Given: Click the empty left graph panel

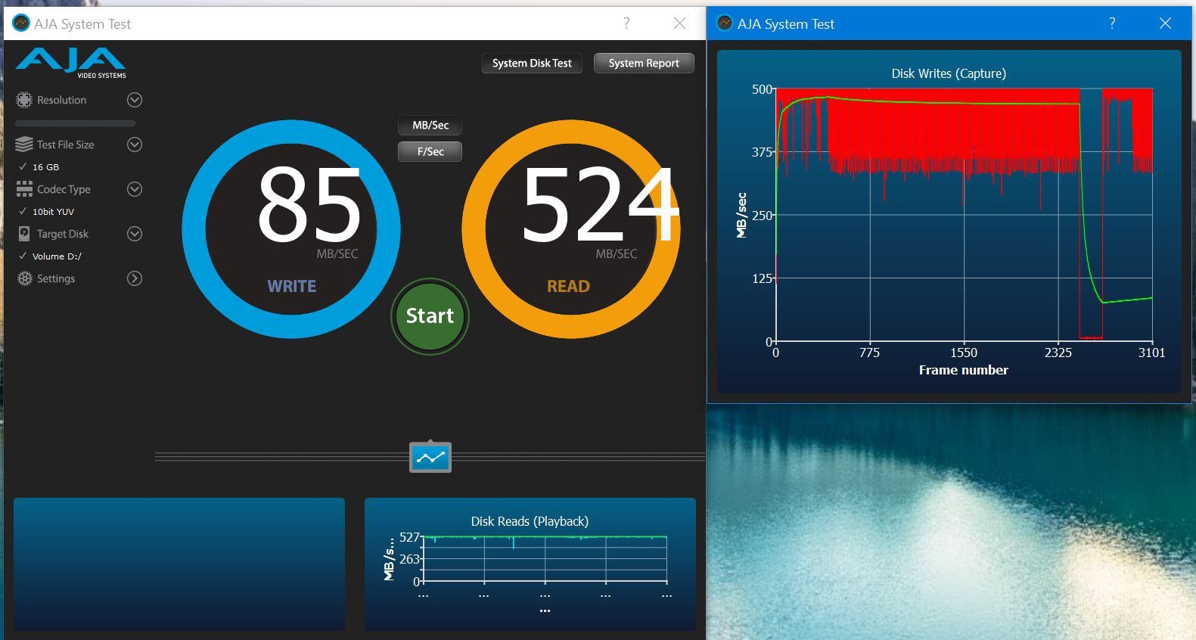Looking at the screenshot, I should coord(179,564).
